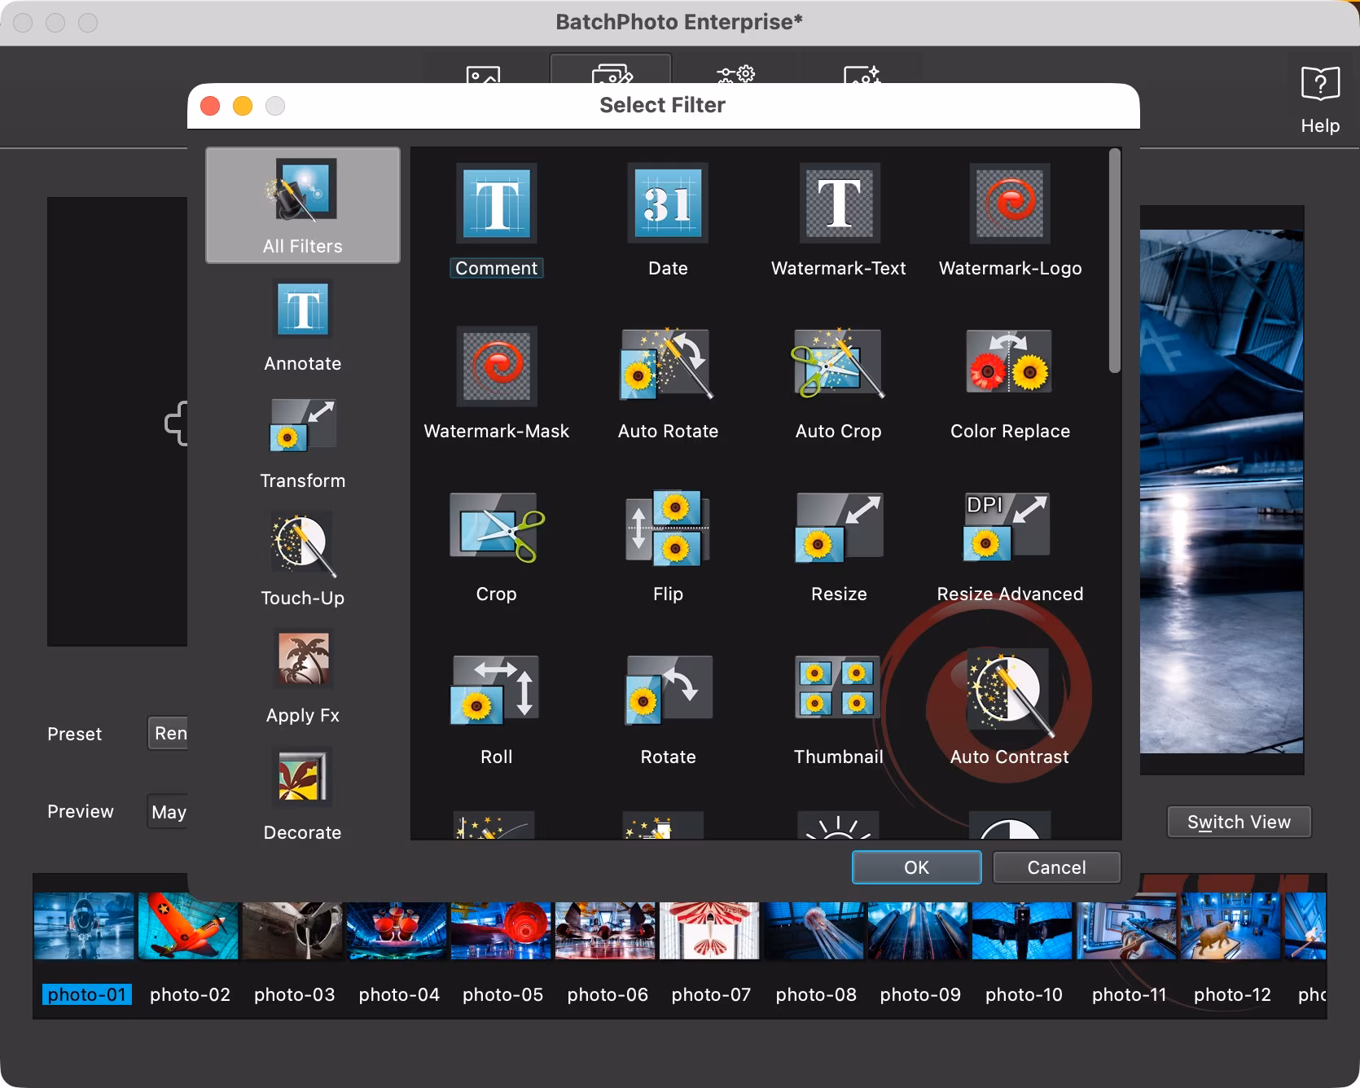The image size is (1360, 1088).
Task: Switch to the Touch-Up category
Action: pyautogui.click(x=303, y=560)
